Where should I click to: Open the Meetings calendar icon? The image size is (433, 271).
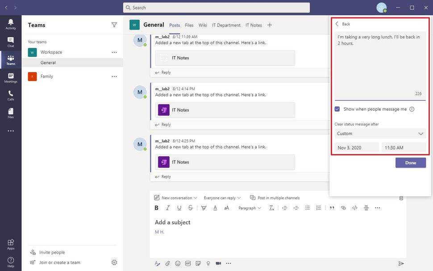click(x=11, y=76)
